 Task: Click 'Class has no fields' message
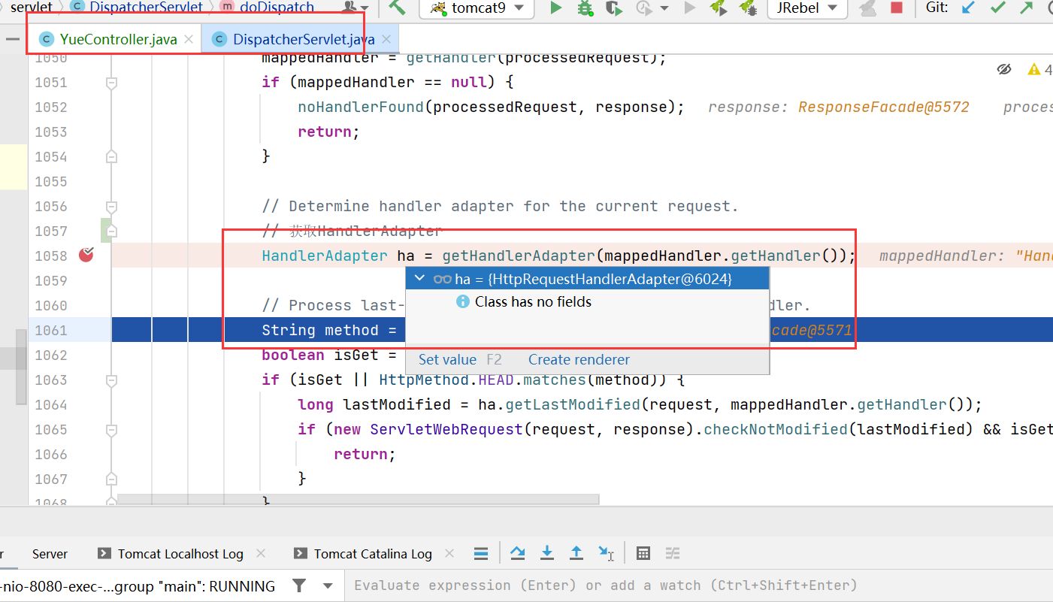pos(533,302)
